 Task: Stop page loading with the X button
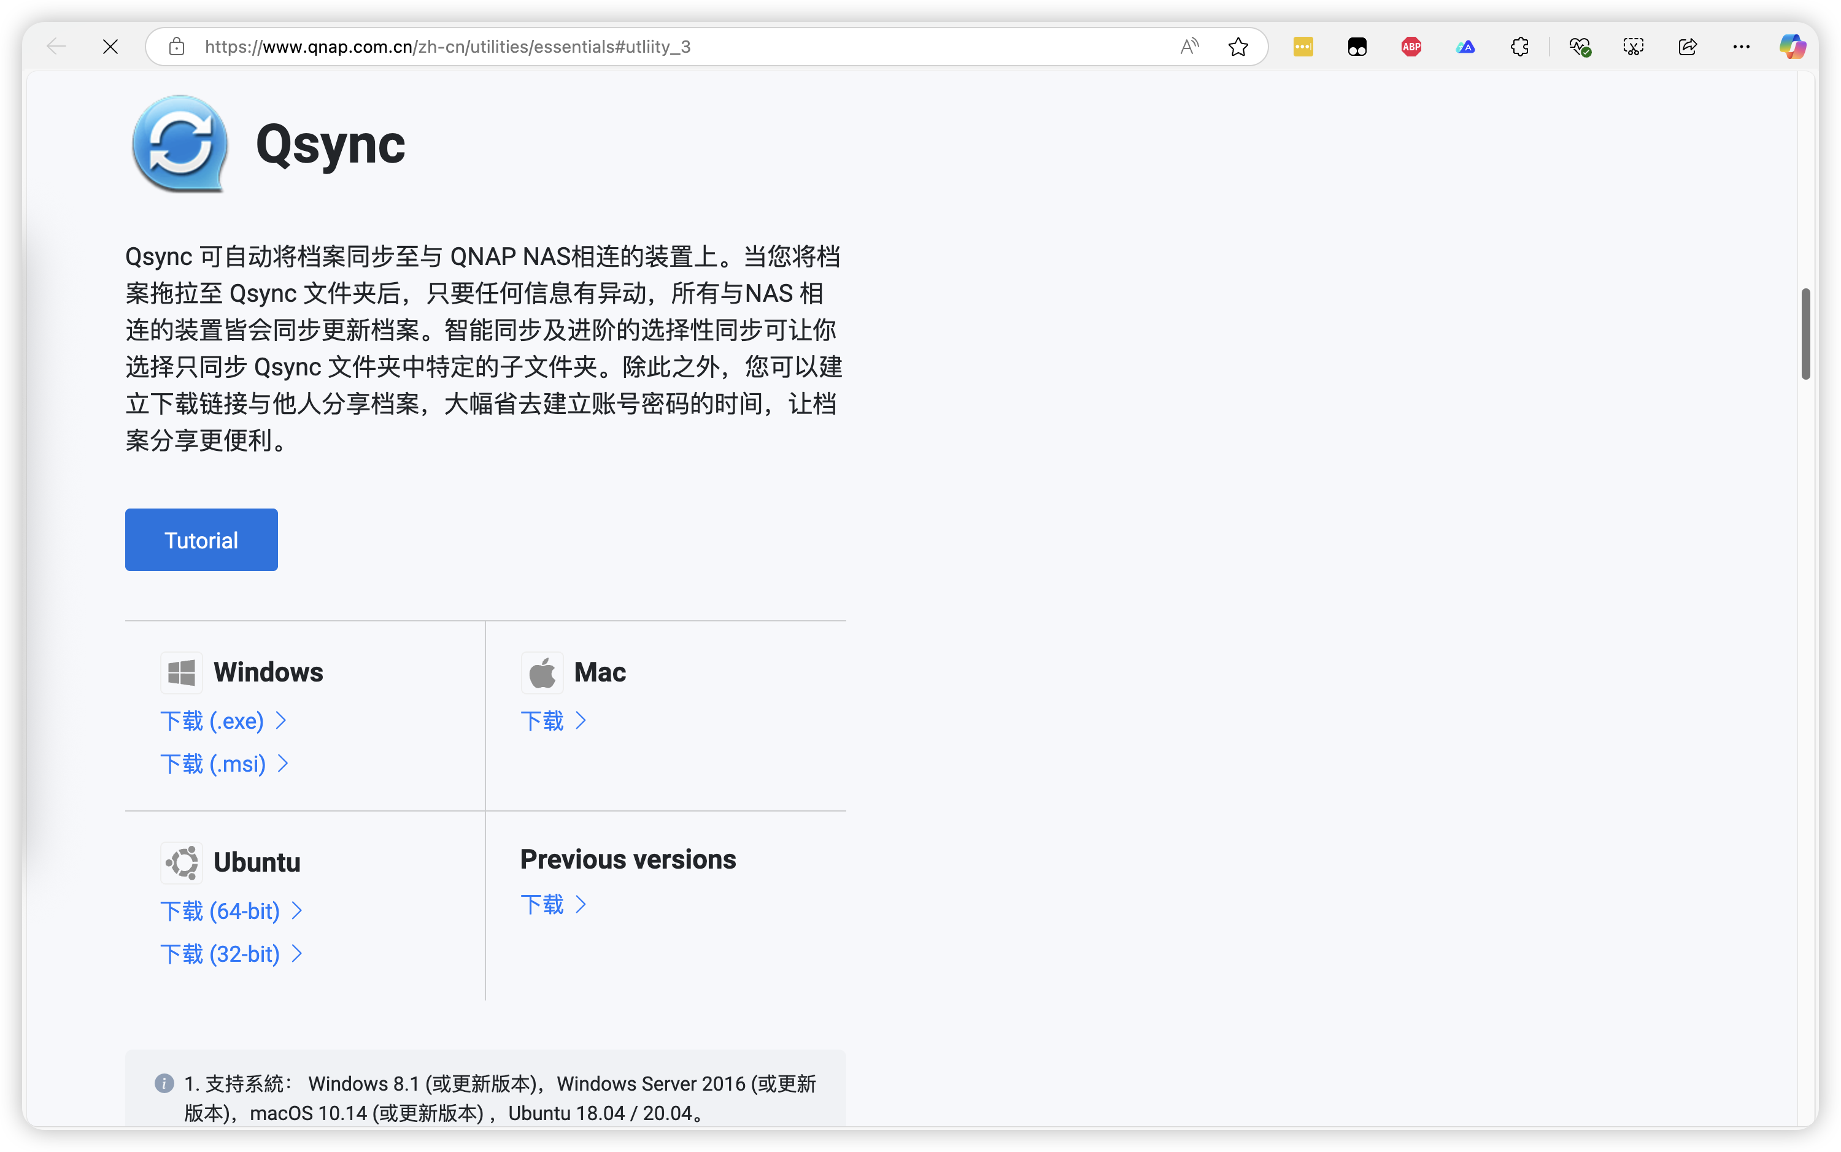(x=110, y=47)
